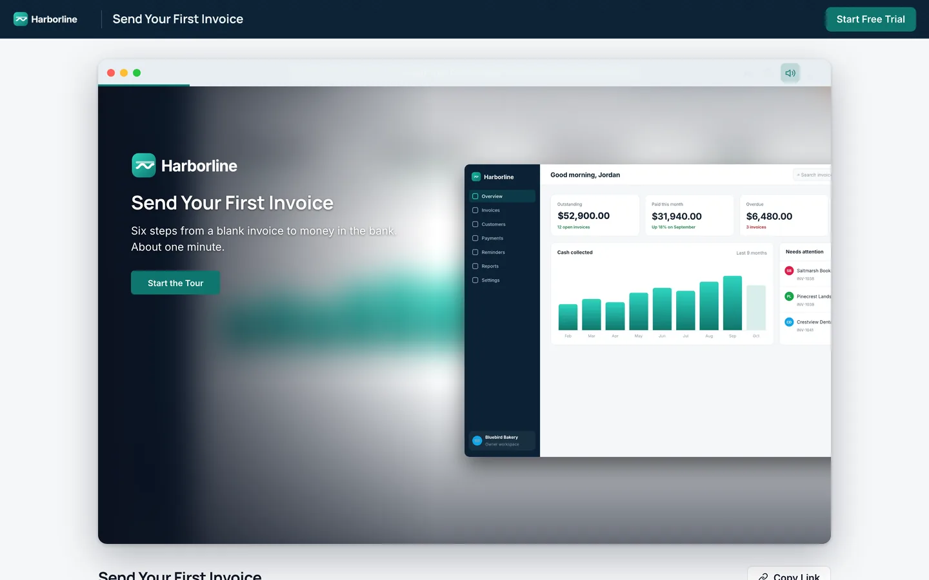Click the Bluebird Bakery workspace switcher

pyautogui.click(x=503, y=441)
